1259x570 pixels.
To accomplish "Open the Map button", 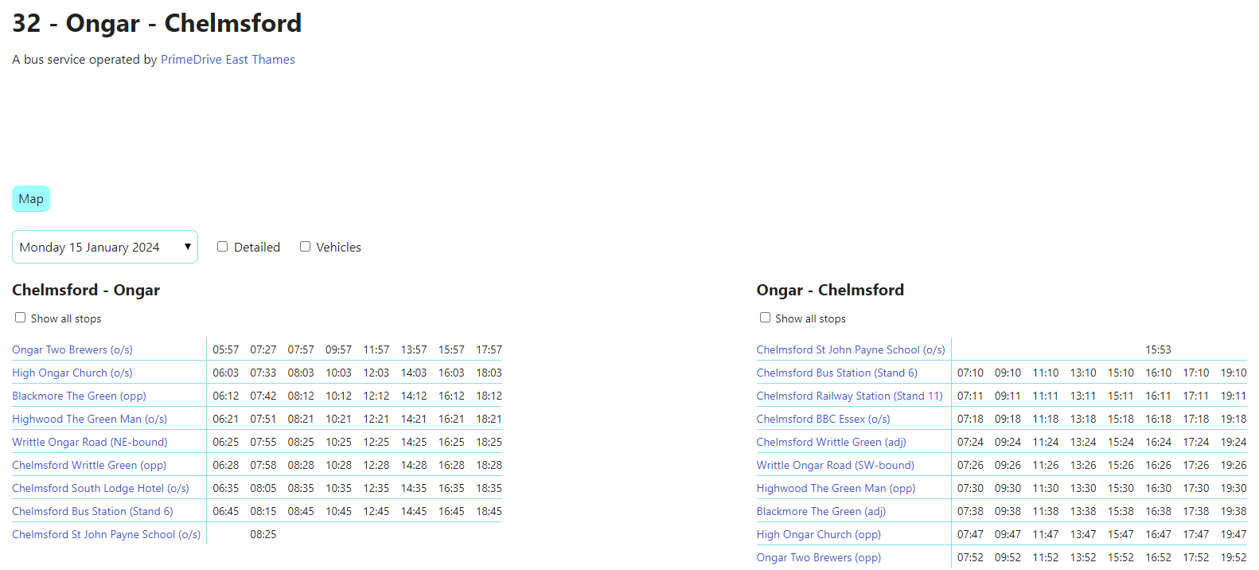I will (x=31, y=199).
